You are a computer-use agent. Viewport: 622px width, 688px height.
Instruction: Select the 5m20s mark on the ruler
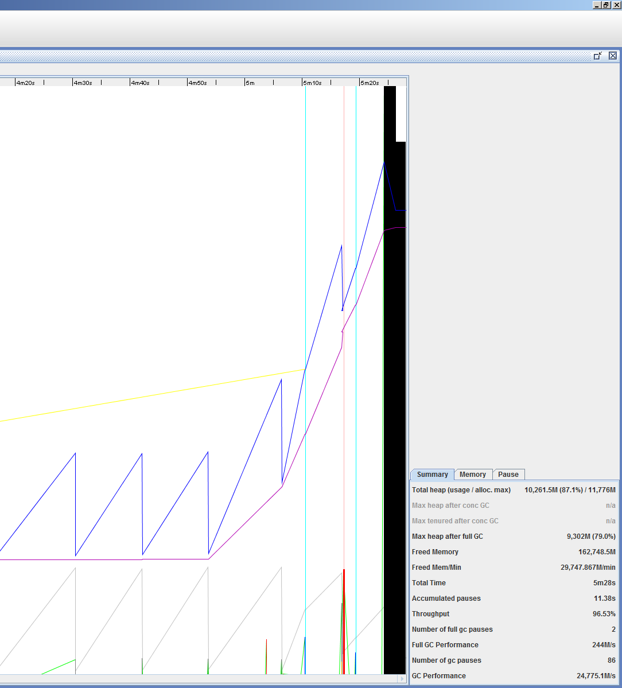(370, 83)
